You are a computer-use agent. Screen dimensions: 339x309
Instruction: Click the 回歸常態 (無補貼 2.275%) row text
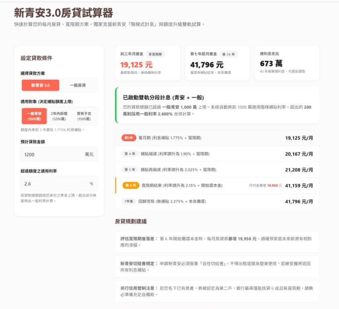(x=172, y=202)
